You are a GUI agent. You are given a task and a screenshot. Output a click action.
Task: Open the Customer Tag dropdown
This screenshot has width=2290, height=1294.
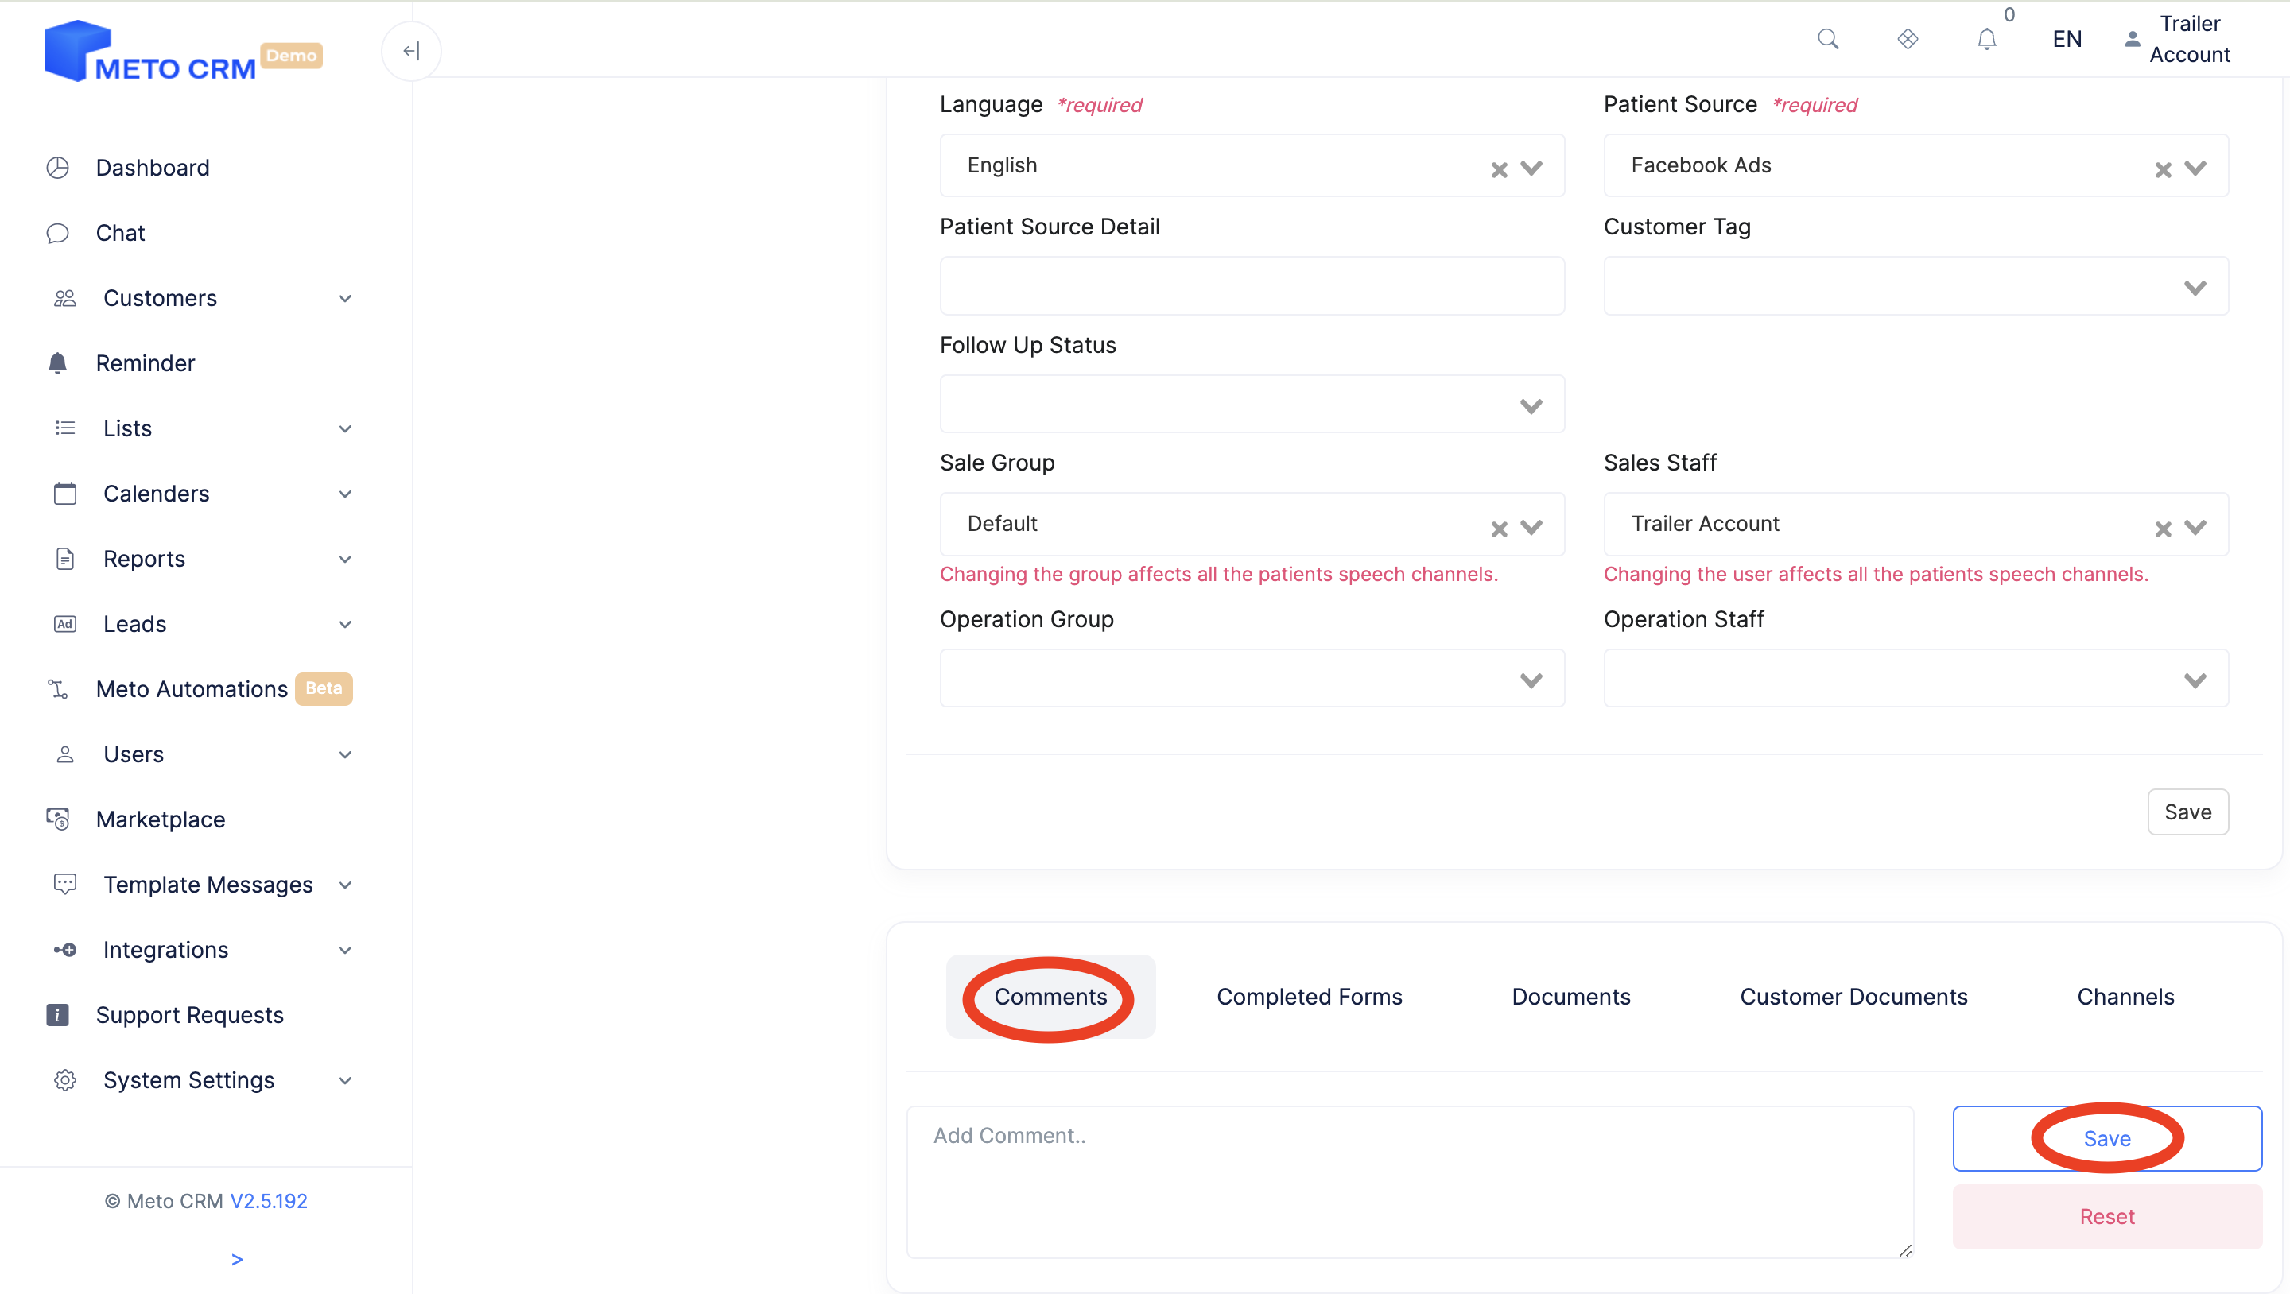[1915, 286]
